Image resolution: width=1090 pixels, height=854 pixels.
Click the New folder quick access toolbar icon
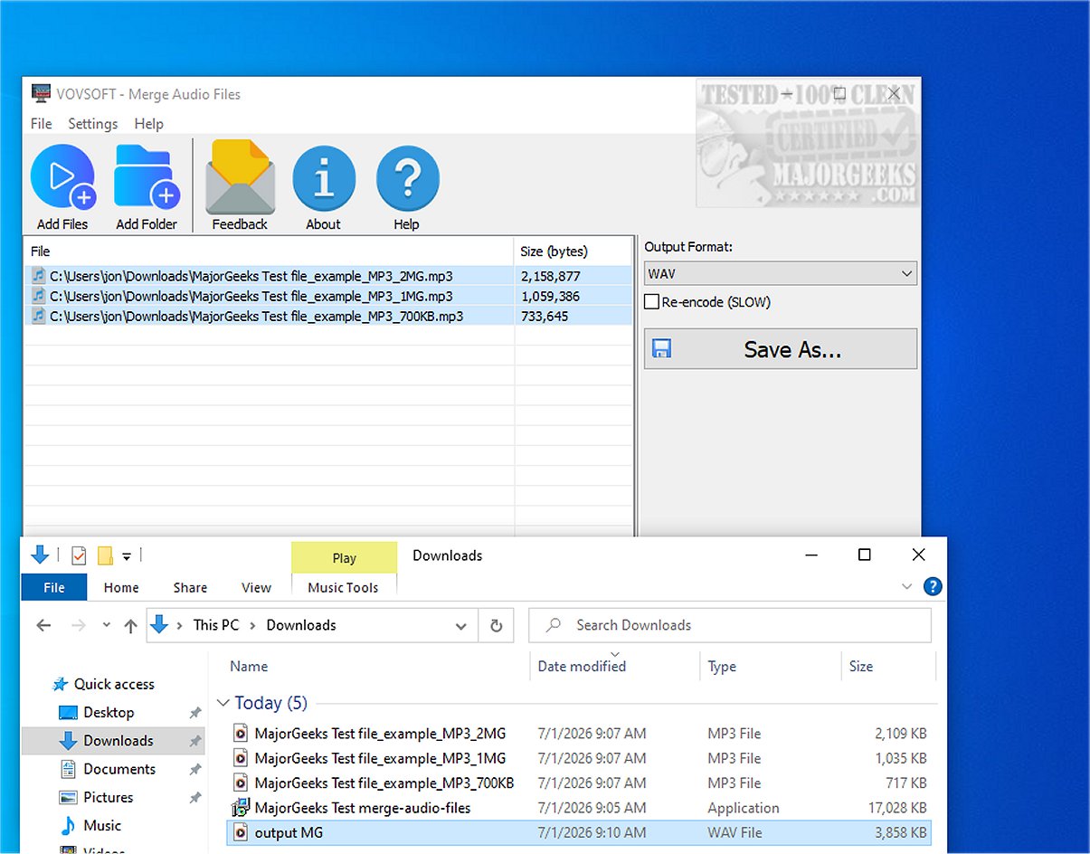105,555
